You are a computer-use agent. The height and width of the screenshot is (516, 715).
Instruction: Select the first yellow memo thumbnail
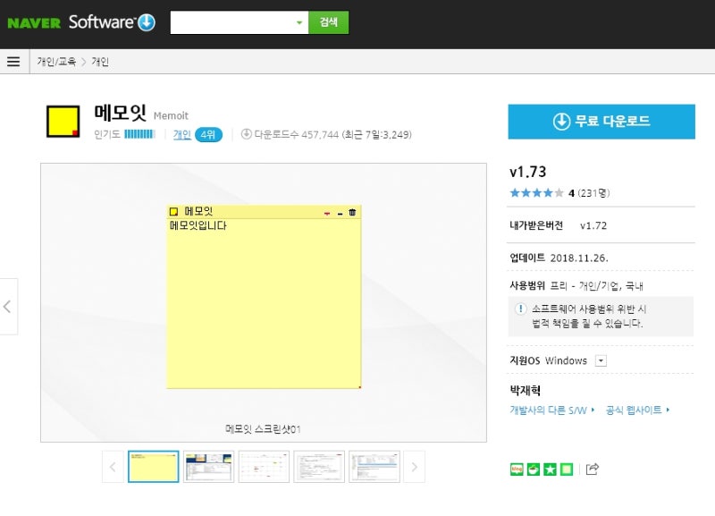point(153,467)
